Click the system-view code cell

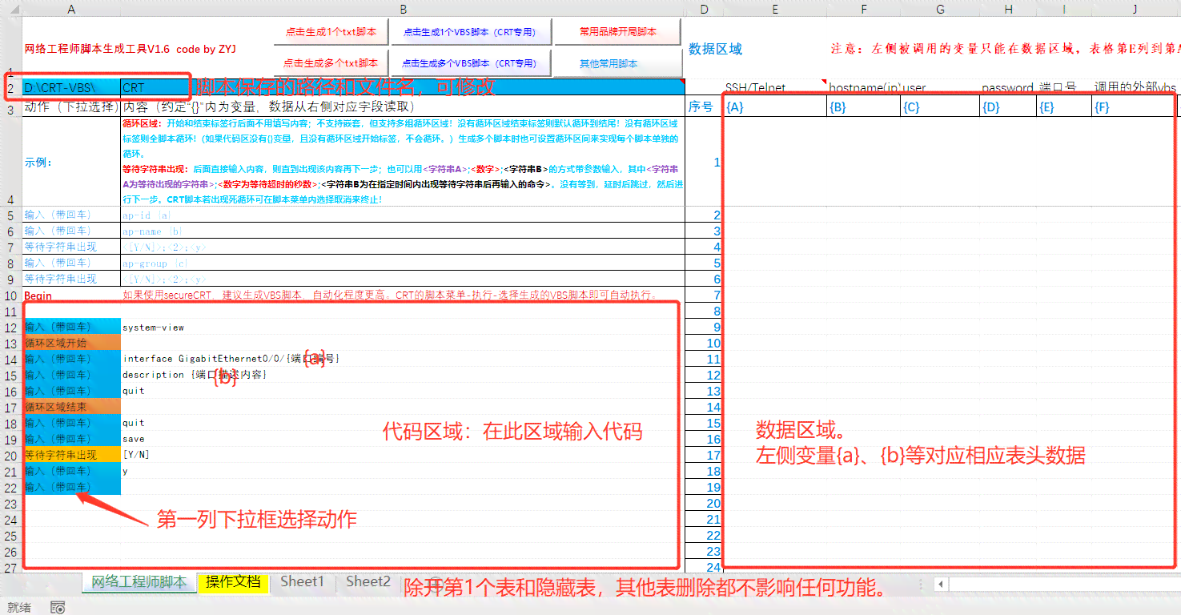pos(403,328)
